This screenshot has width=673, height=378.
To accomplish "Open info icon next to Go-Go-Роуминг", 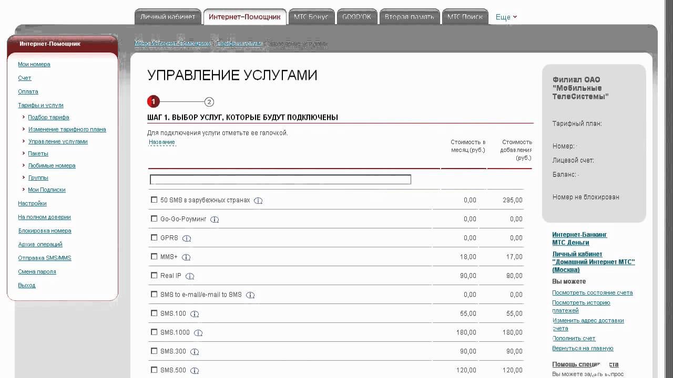I will pos(215,219).
